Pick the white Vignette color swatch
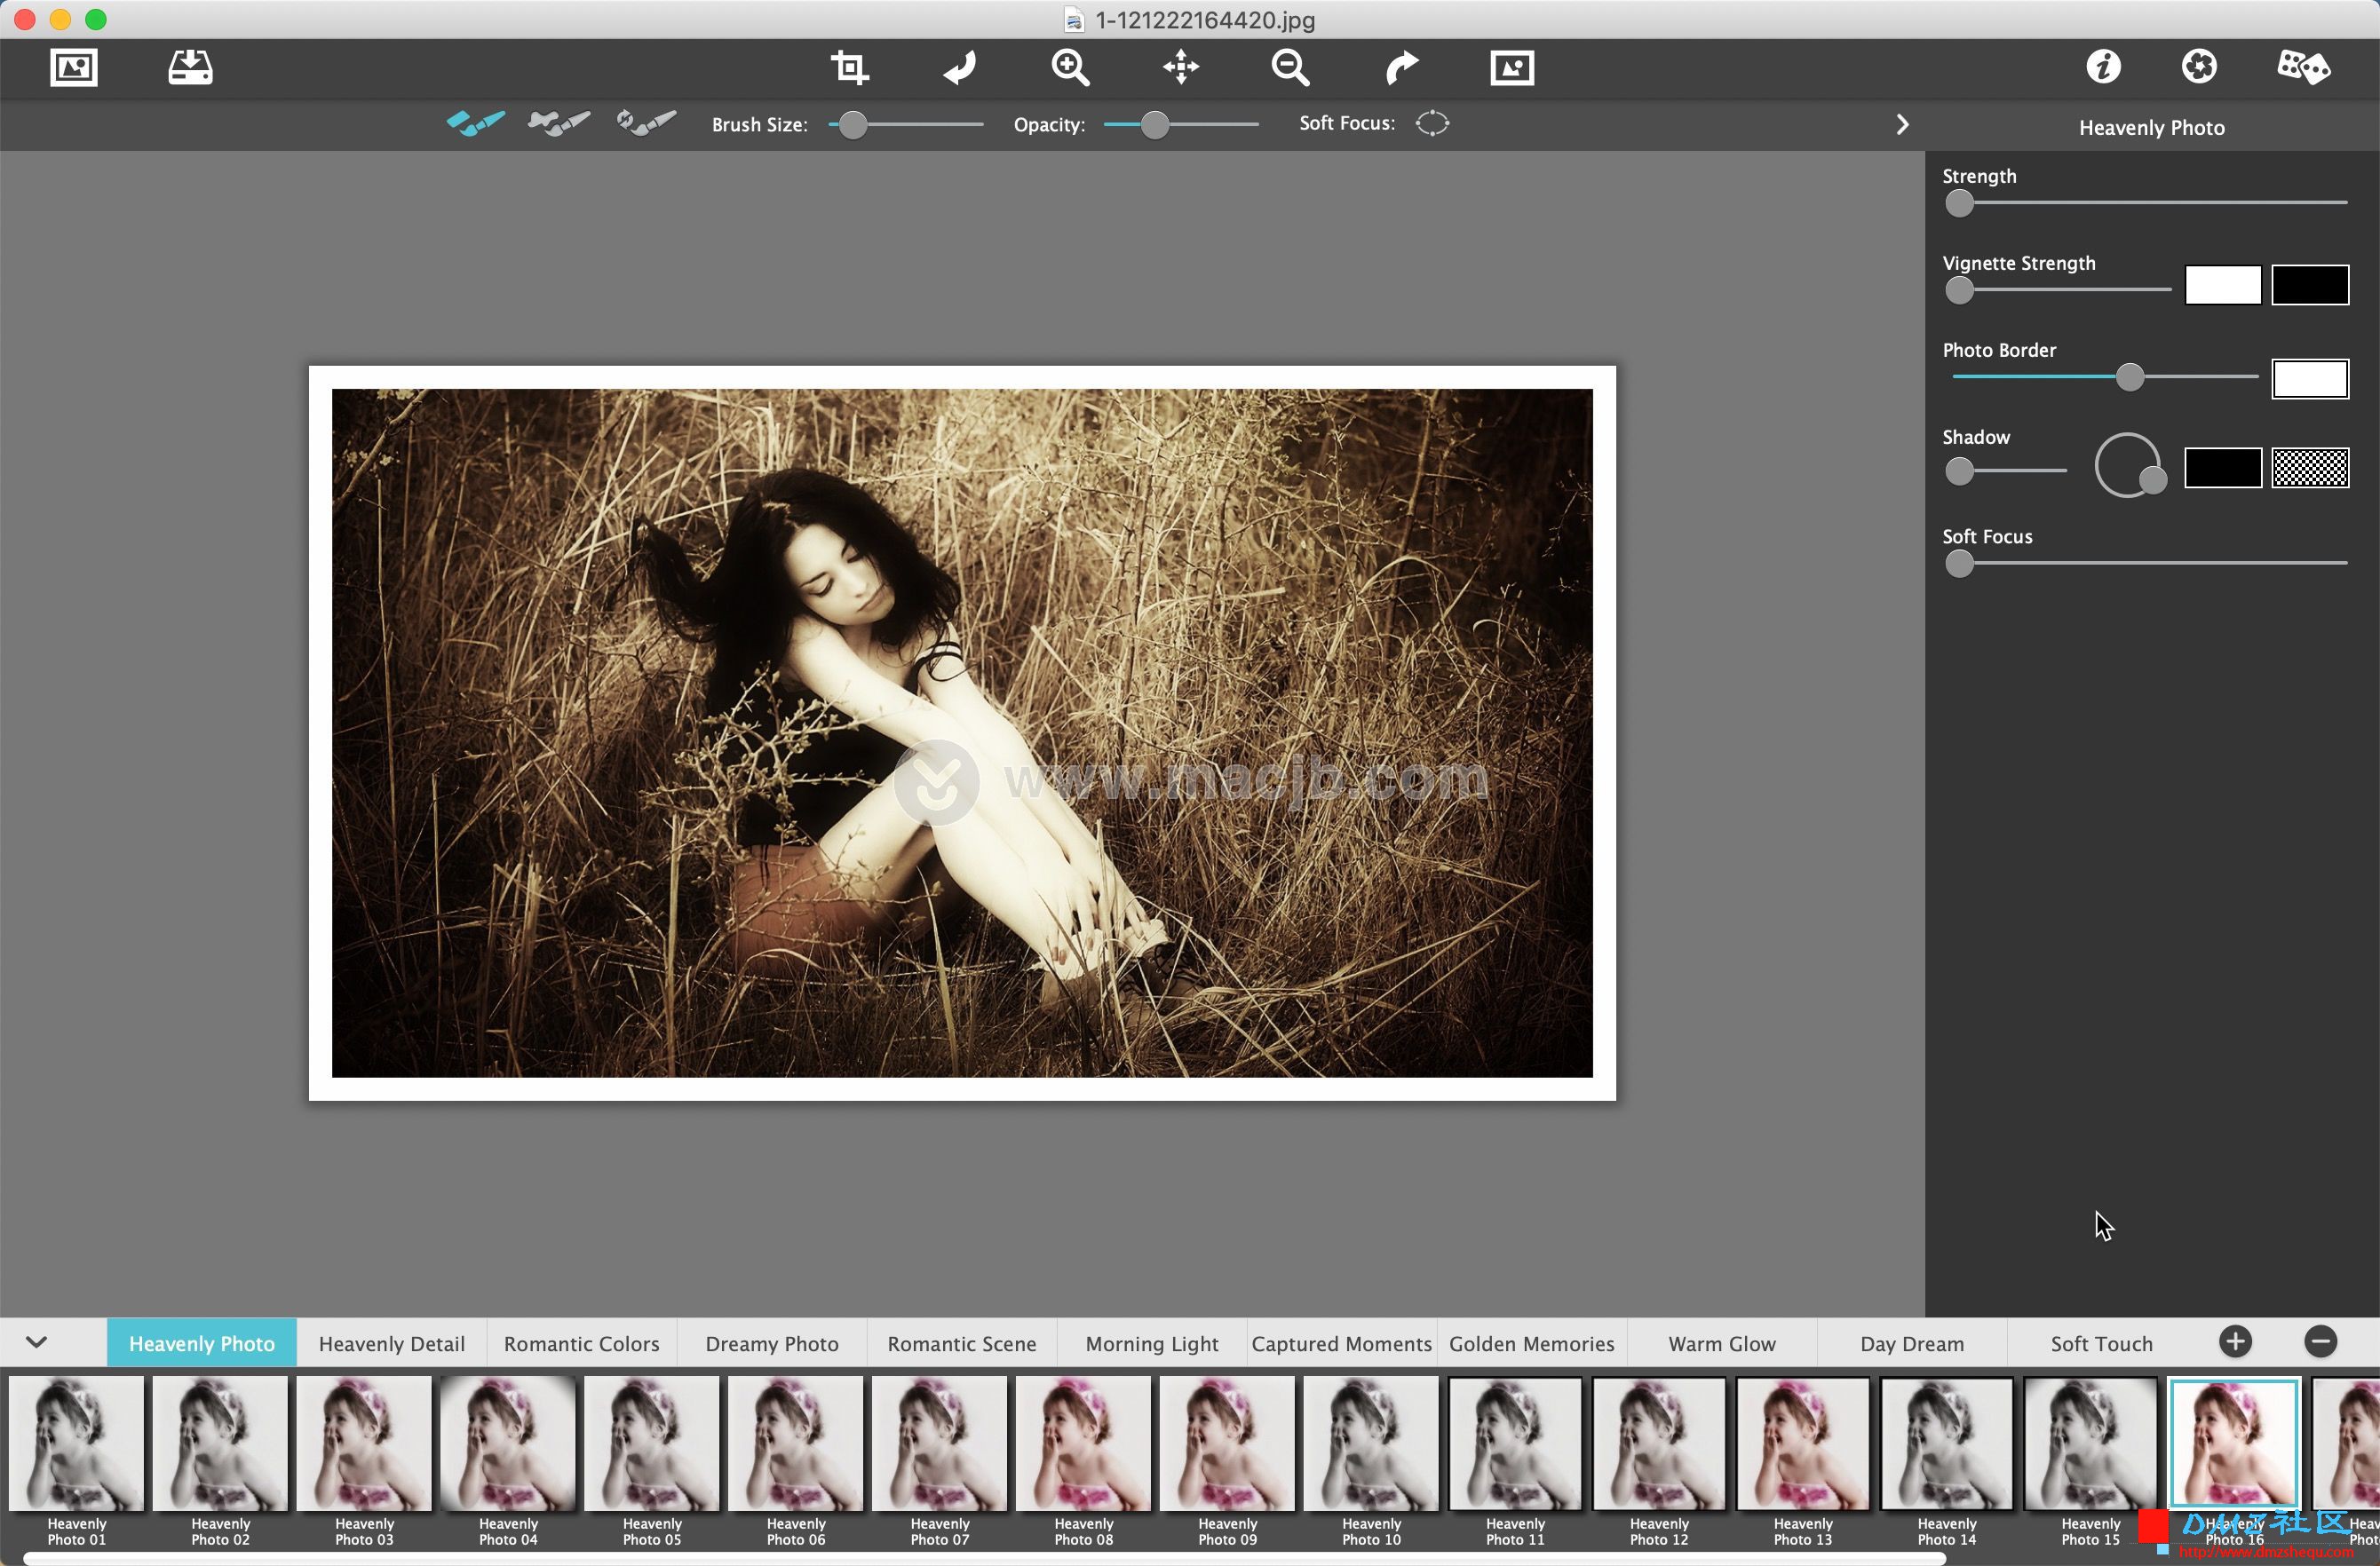This screenshot has height=1566, width=2380. click(2222, 285)
